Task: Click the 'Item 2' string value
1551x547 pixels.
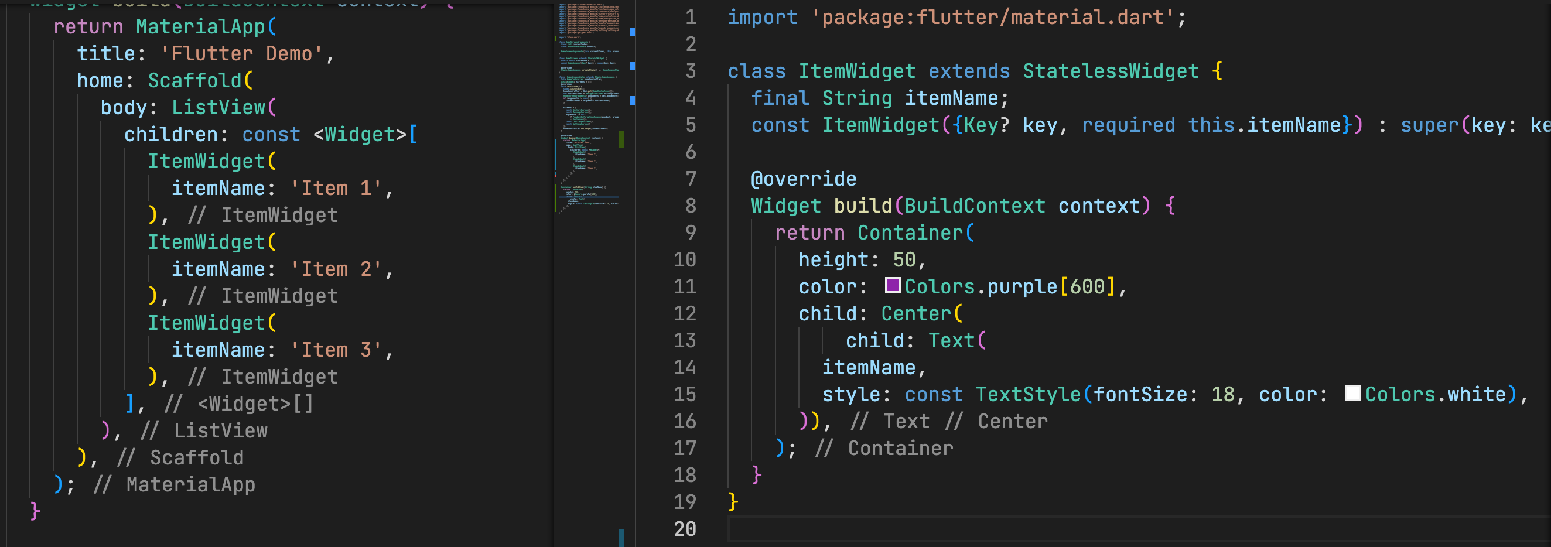Action: (x=336, y=269)
